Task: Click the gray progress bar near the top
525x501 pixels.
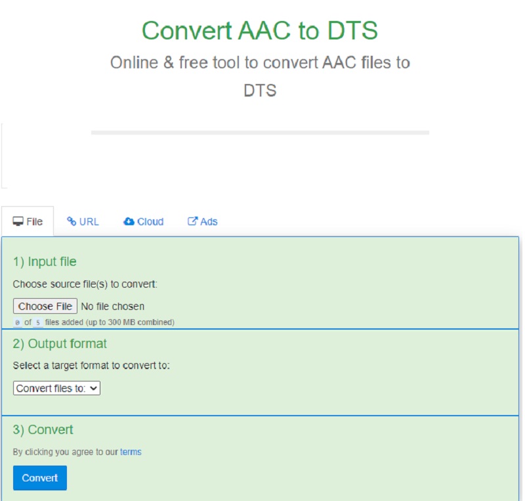Action: (x=261, y=131)
